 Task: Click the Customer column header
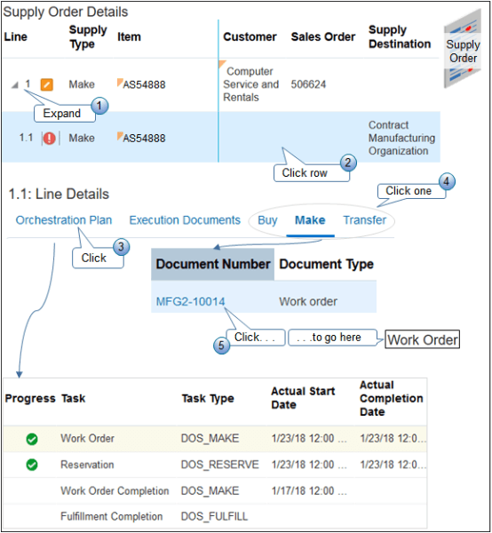point(250,36)
